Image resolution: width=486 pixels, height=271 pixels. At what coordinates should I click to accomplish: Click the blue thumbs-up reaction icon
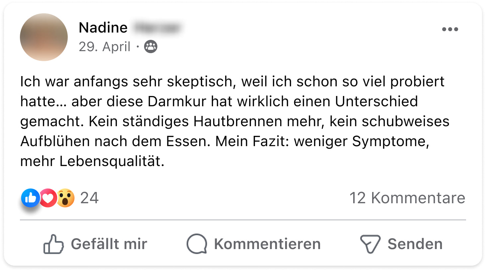pyautogui.click(x=31, y=198)
